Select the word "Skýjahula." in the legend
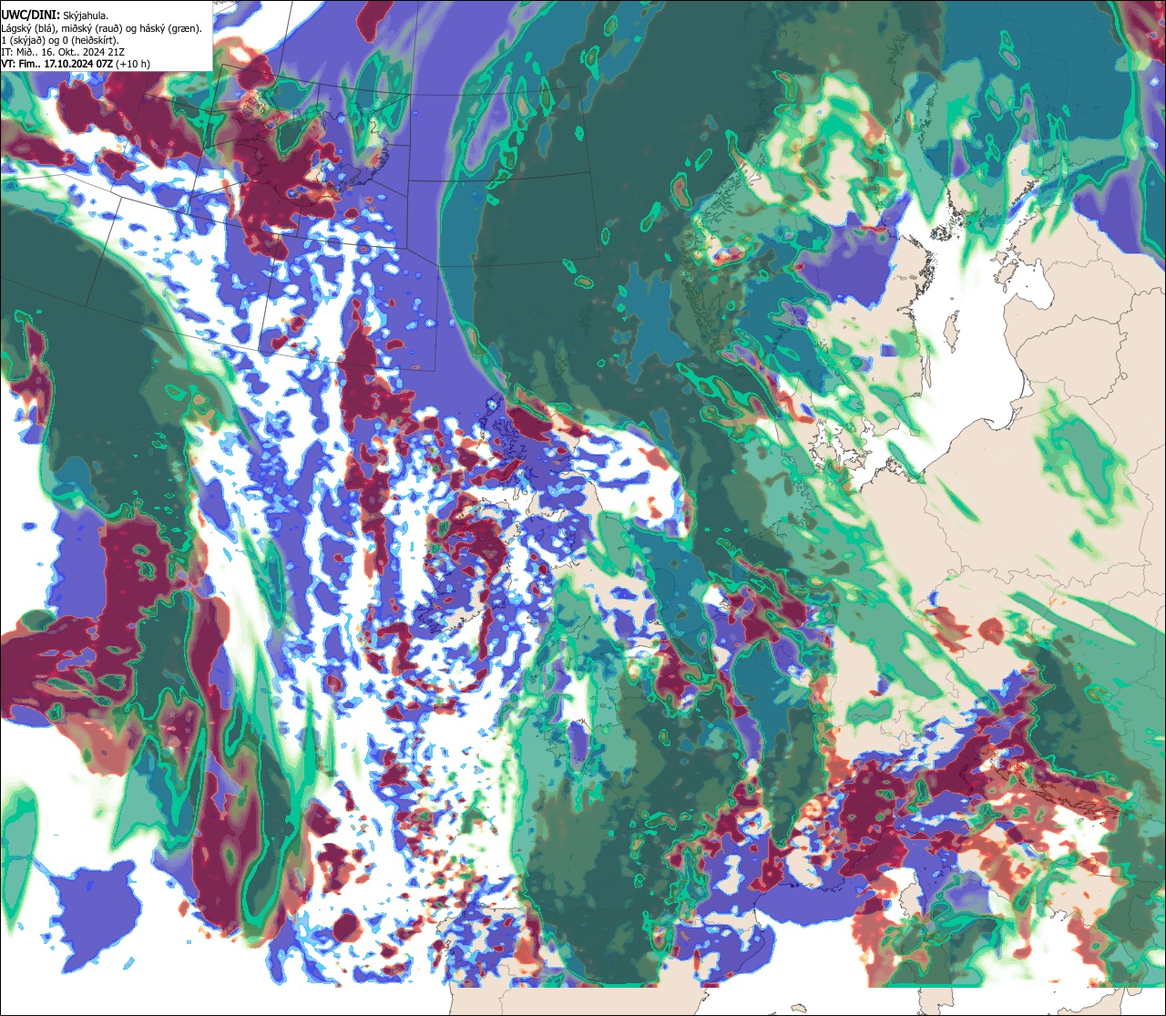This screenshot has height=1016, width=1166. pos(86,16)
